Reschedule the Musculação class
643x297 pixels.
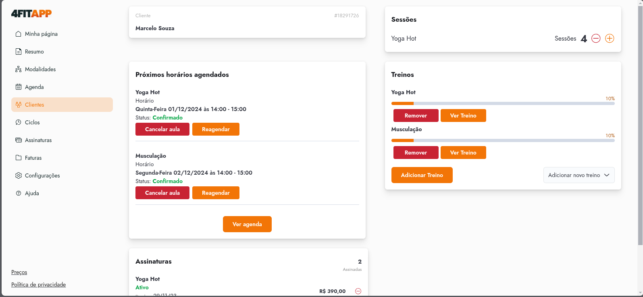[216, 193]
